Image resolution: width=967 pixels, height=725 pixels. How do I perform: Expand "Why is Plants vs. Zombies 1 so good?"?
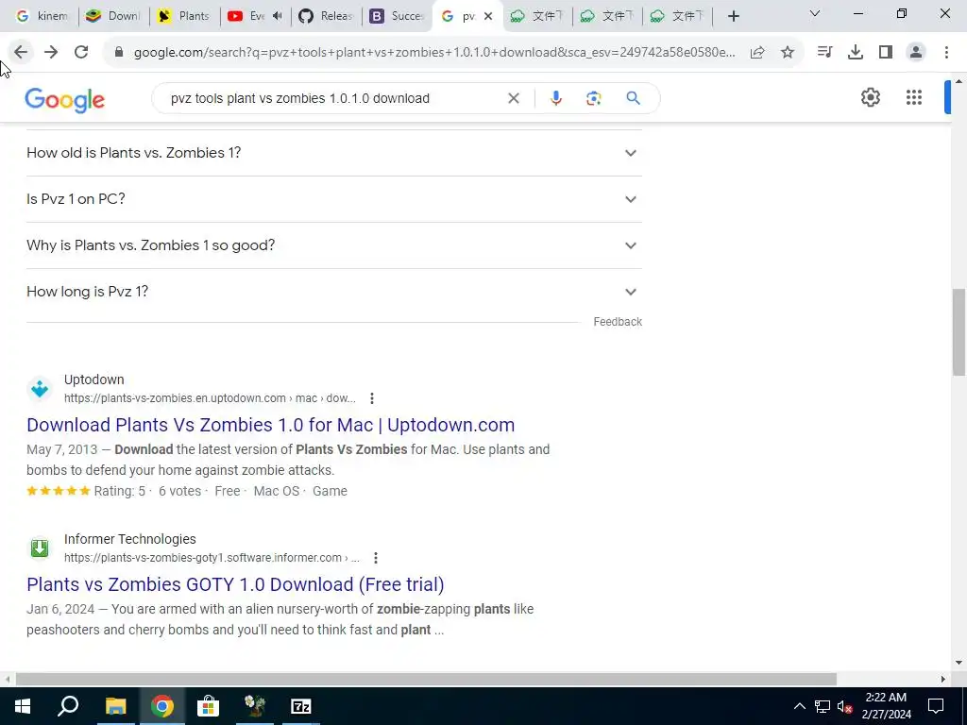[x=333, y=245]
